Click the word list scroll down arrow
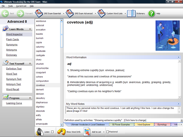The height and width of the screenshot is (137, 183). point(62,125)
